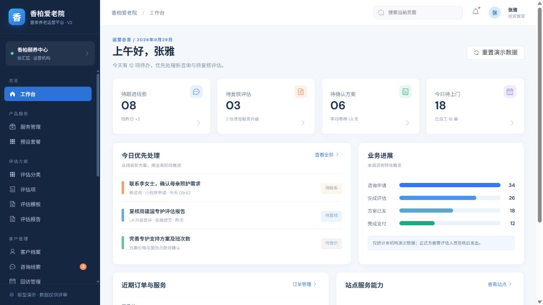Click the 完成支付 progress bar

tap(450, 223)
